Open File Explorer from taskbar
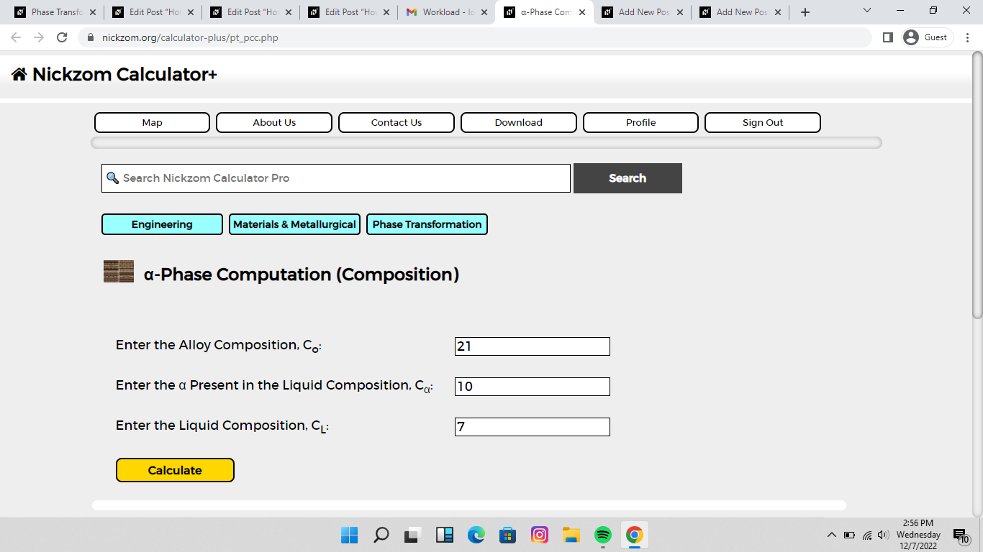 (x=571, y=535)
